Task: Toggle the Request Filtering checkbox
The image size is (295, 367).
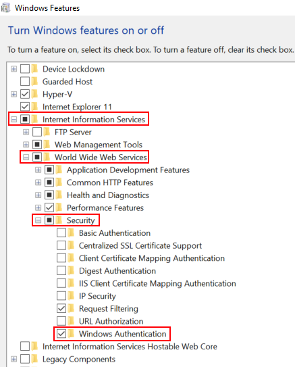Action: point(61,308)
